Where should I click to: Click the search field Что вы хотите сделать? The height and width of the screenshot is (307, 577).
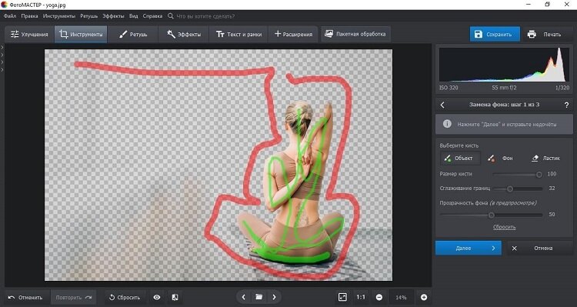pos(205,16)
